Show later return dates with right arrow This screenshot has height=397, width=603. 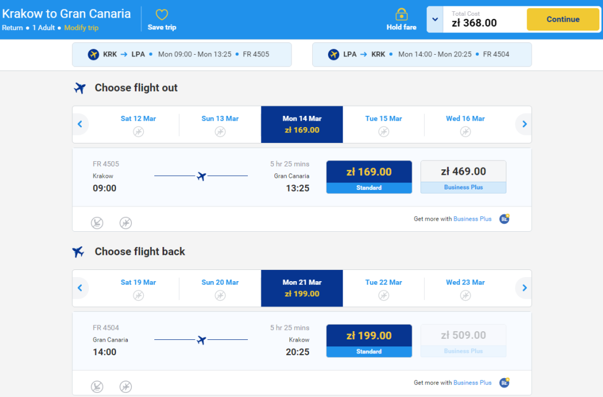pos(524,288)
